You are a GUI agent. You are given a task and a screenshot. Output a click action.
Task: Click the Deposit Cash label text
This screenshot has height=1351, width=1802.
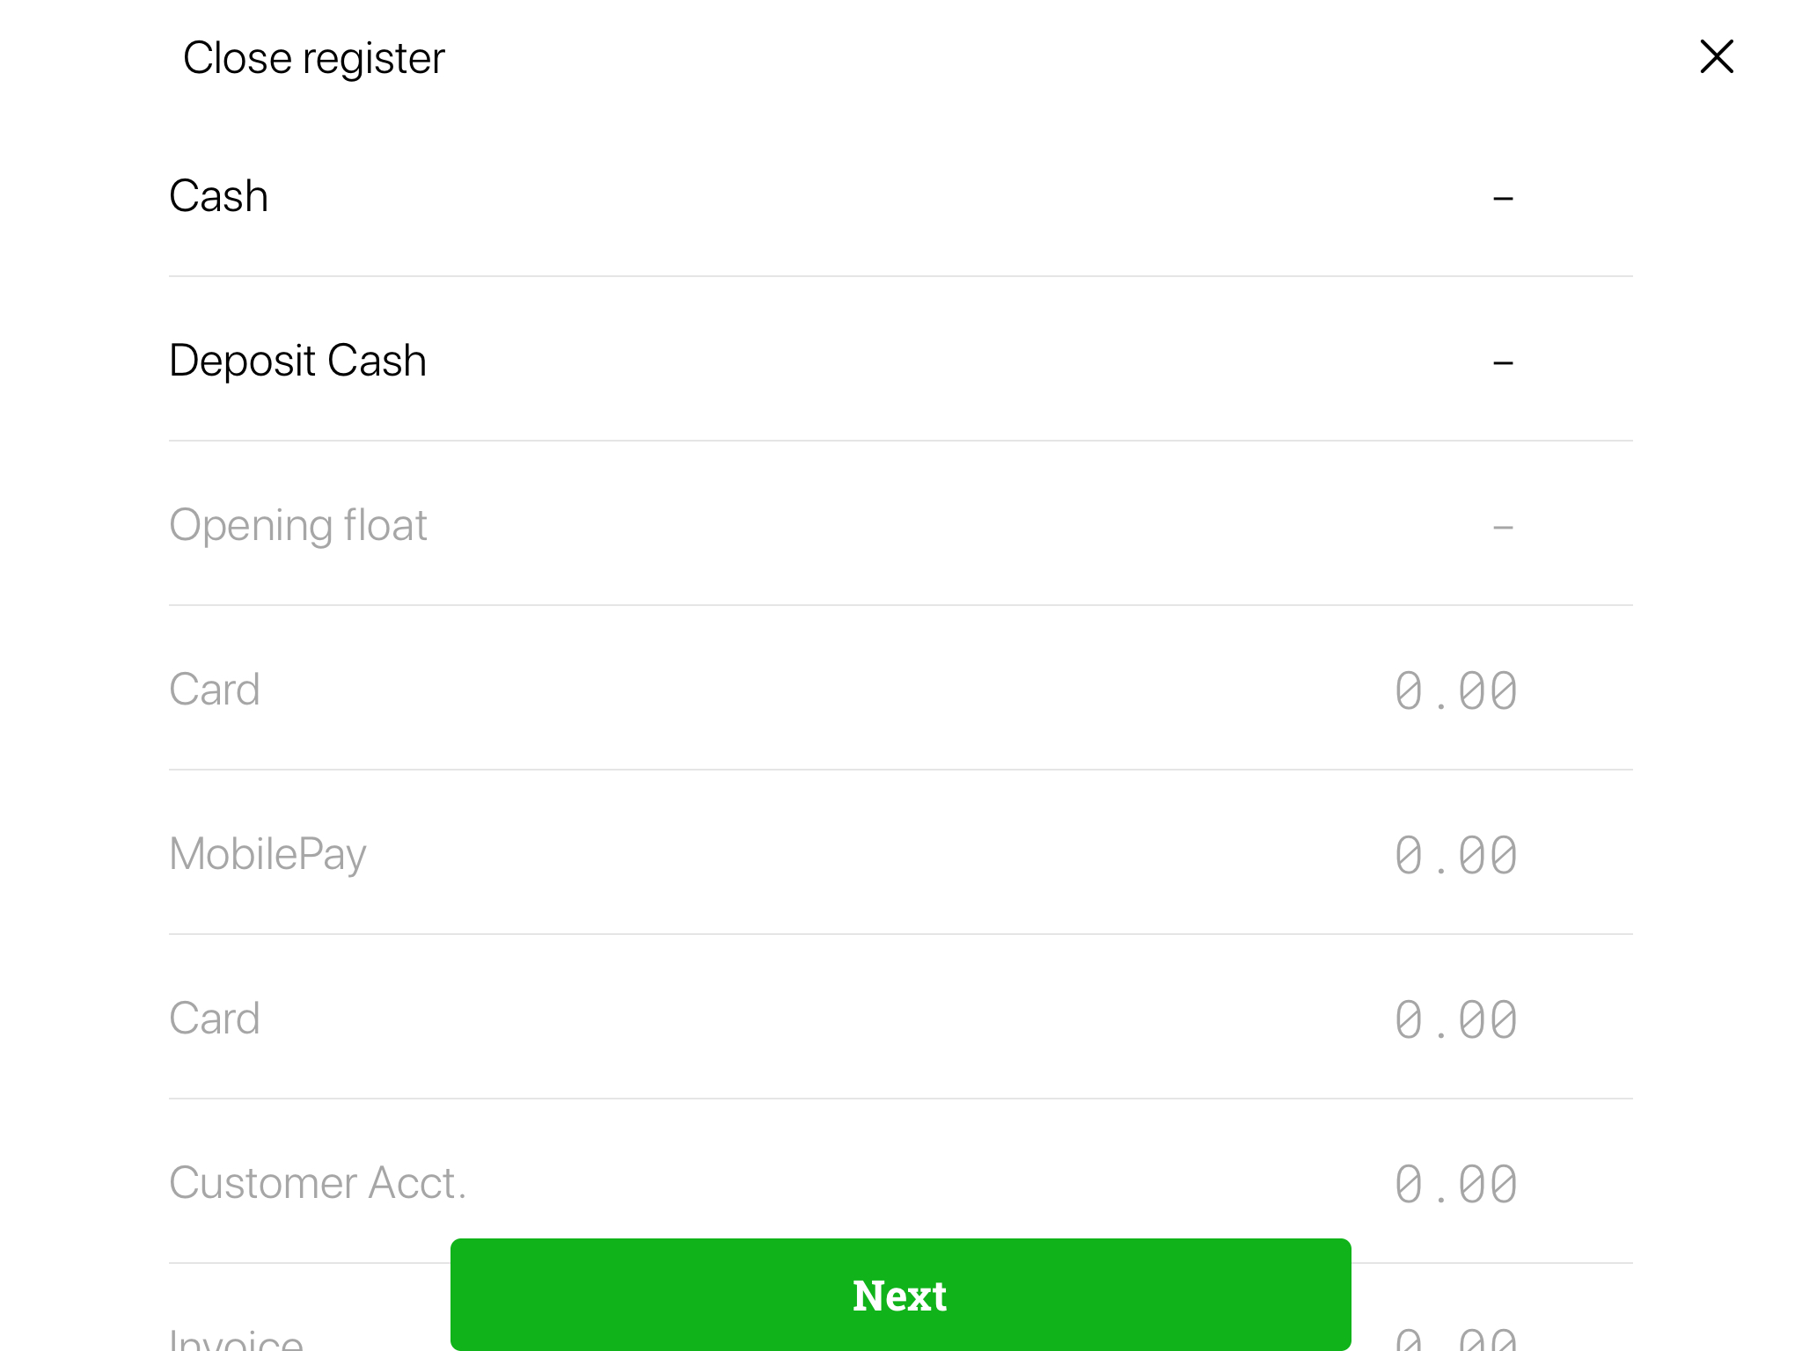(297, 361)
